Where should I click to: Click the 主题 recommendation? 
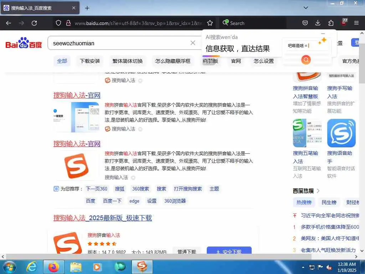point(214,189)
